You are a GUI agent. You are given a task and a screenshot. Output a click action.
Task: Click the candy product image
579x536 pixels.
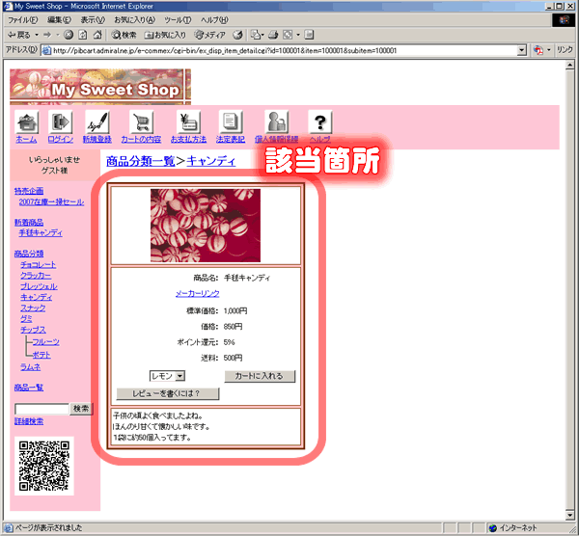pyautogui.click(x=206, y=225)
